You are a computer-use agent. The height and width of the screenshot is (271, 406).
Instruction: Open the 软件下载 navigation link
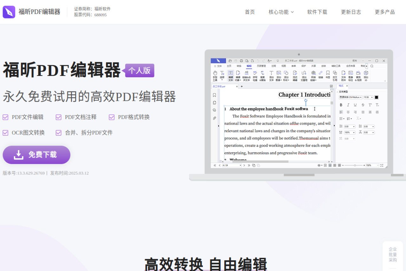pos(317,12)
